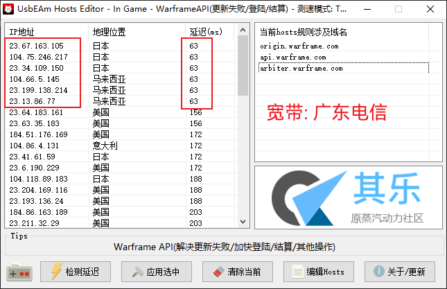Click the gamepad icon at bottom left
This screenshot has height=289, width=447.
20,272
